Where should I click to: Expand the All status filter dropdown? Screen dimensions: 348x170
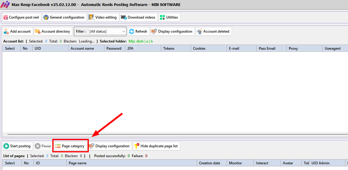(107, 31)
